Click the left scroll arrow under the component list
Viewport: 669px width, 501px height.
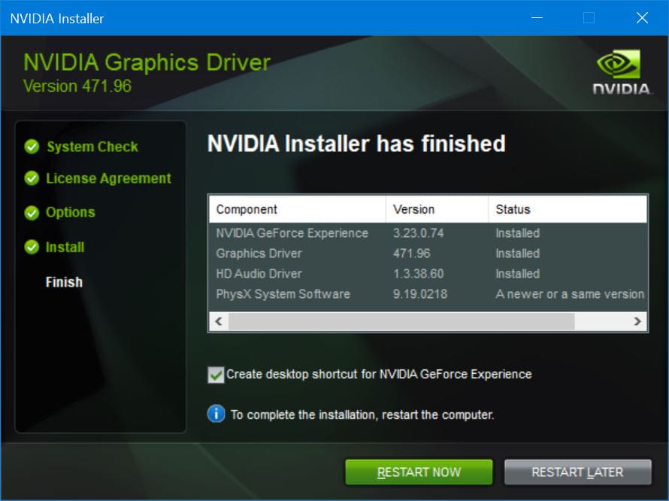[x=217, y=321]
